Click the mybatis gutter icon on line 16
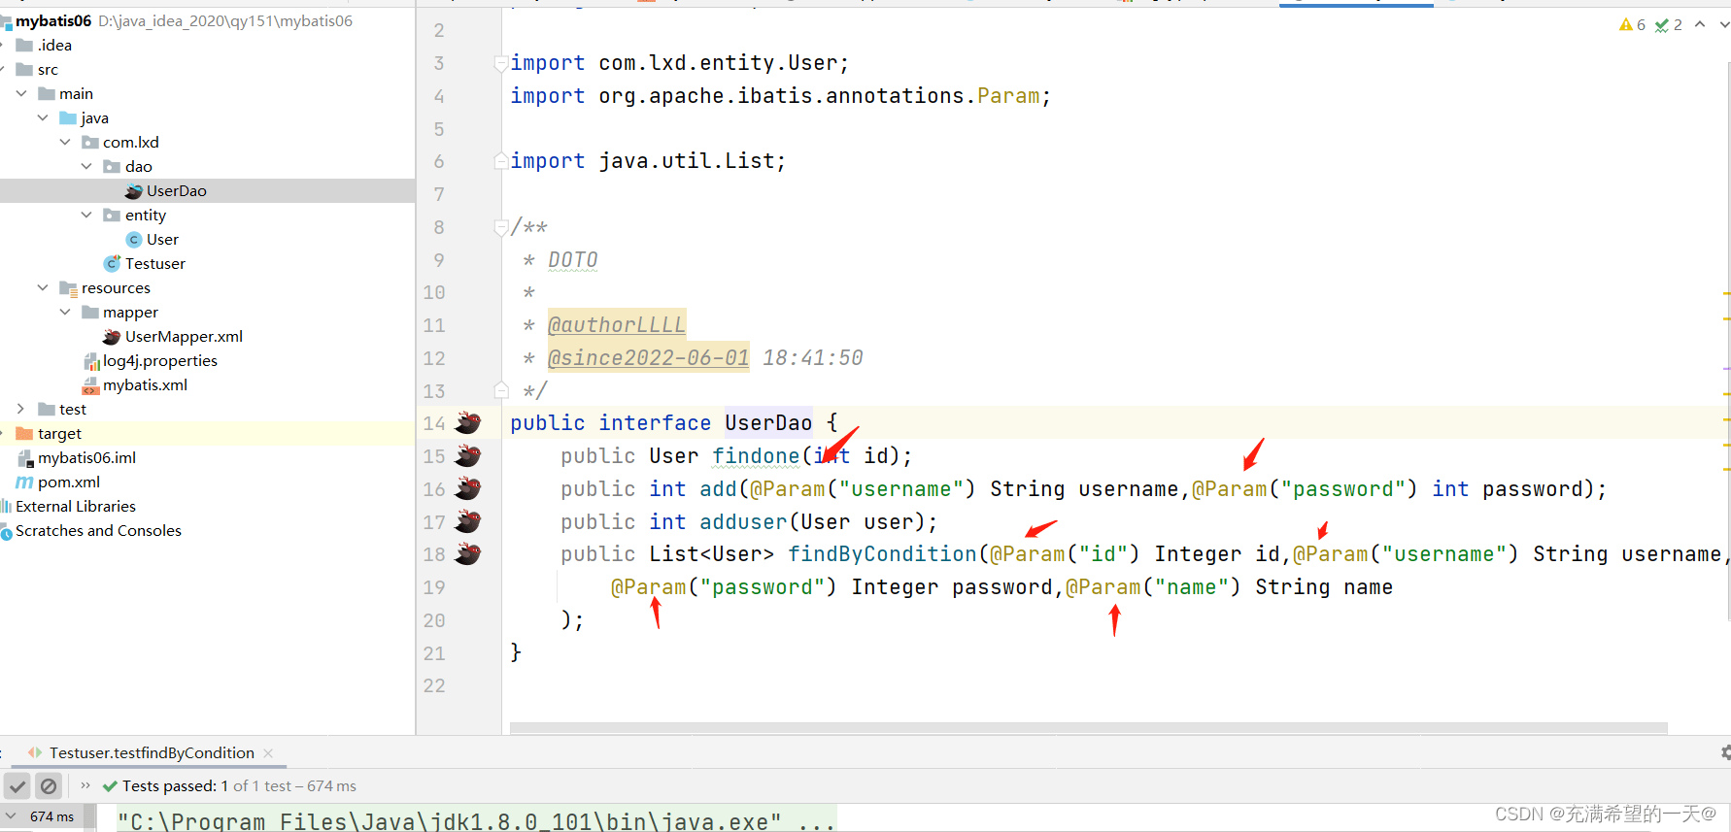The image size is (1731, 832). 468,488
